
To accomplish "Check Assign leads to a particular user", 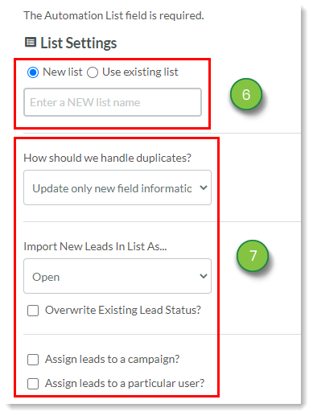I will (x=33, y=384).
